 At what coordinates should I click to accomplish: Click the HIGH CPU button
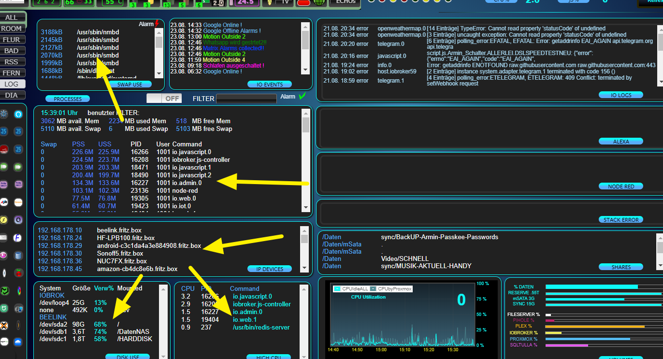[269, 357]
